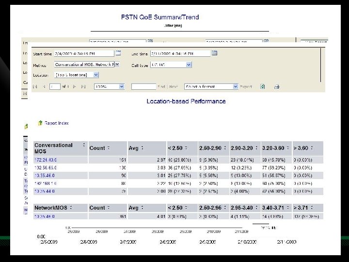The width and height of the screenshot is (349, 262).
Task: Open the Call type dropdown
Action: click(x=189, y=65)
